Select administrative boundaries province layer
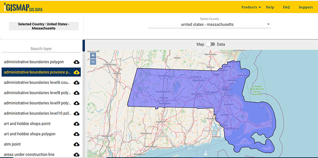This screenshot has width=318, height=158. tap(37, 72)
